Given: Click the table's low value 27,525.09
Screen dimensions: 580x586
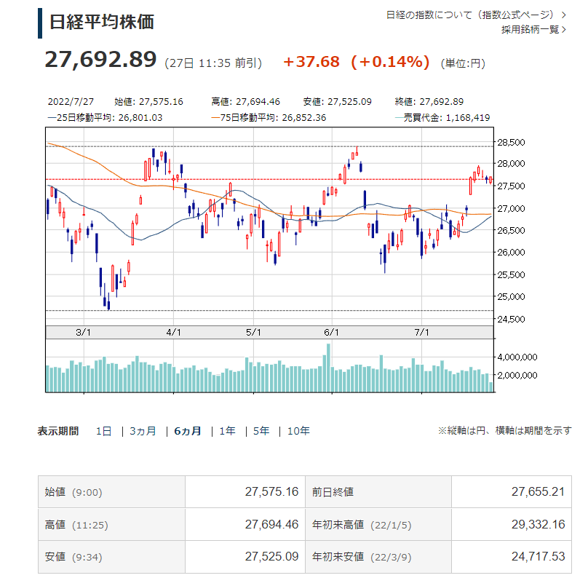Looking at the screenshot, I should [271, 557].
